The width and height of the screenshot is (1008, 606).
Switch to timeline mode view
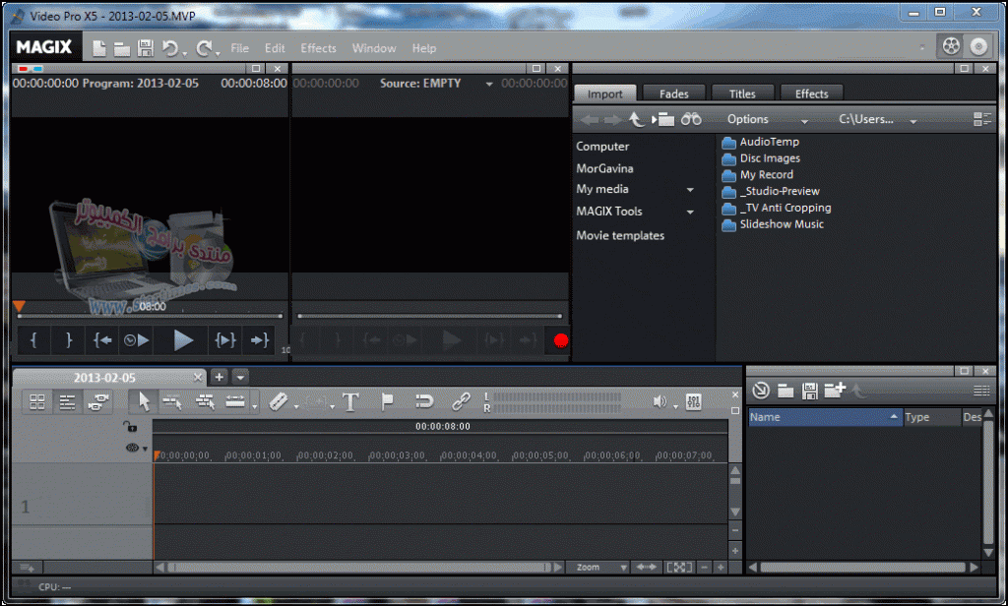point(68,402)
